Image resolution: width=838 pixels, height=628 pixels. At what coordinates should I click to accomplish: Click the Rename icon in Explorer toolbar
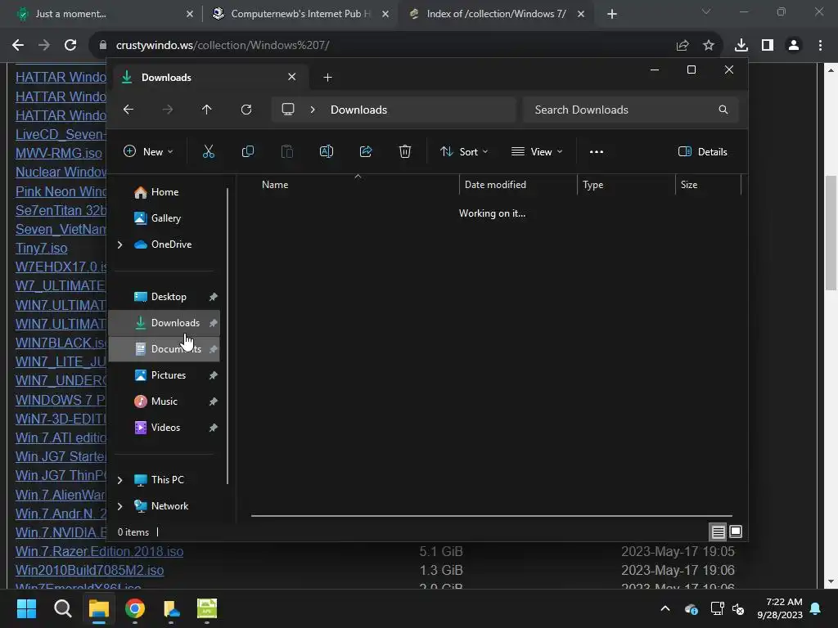pyautogui.click(x=326, y=151)
